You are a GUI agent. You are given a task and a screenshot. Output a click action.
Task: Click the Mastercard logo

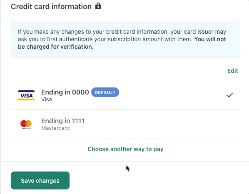click(26, 124)
